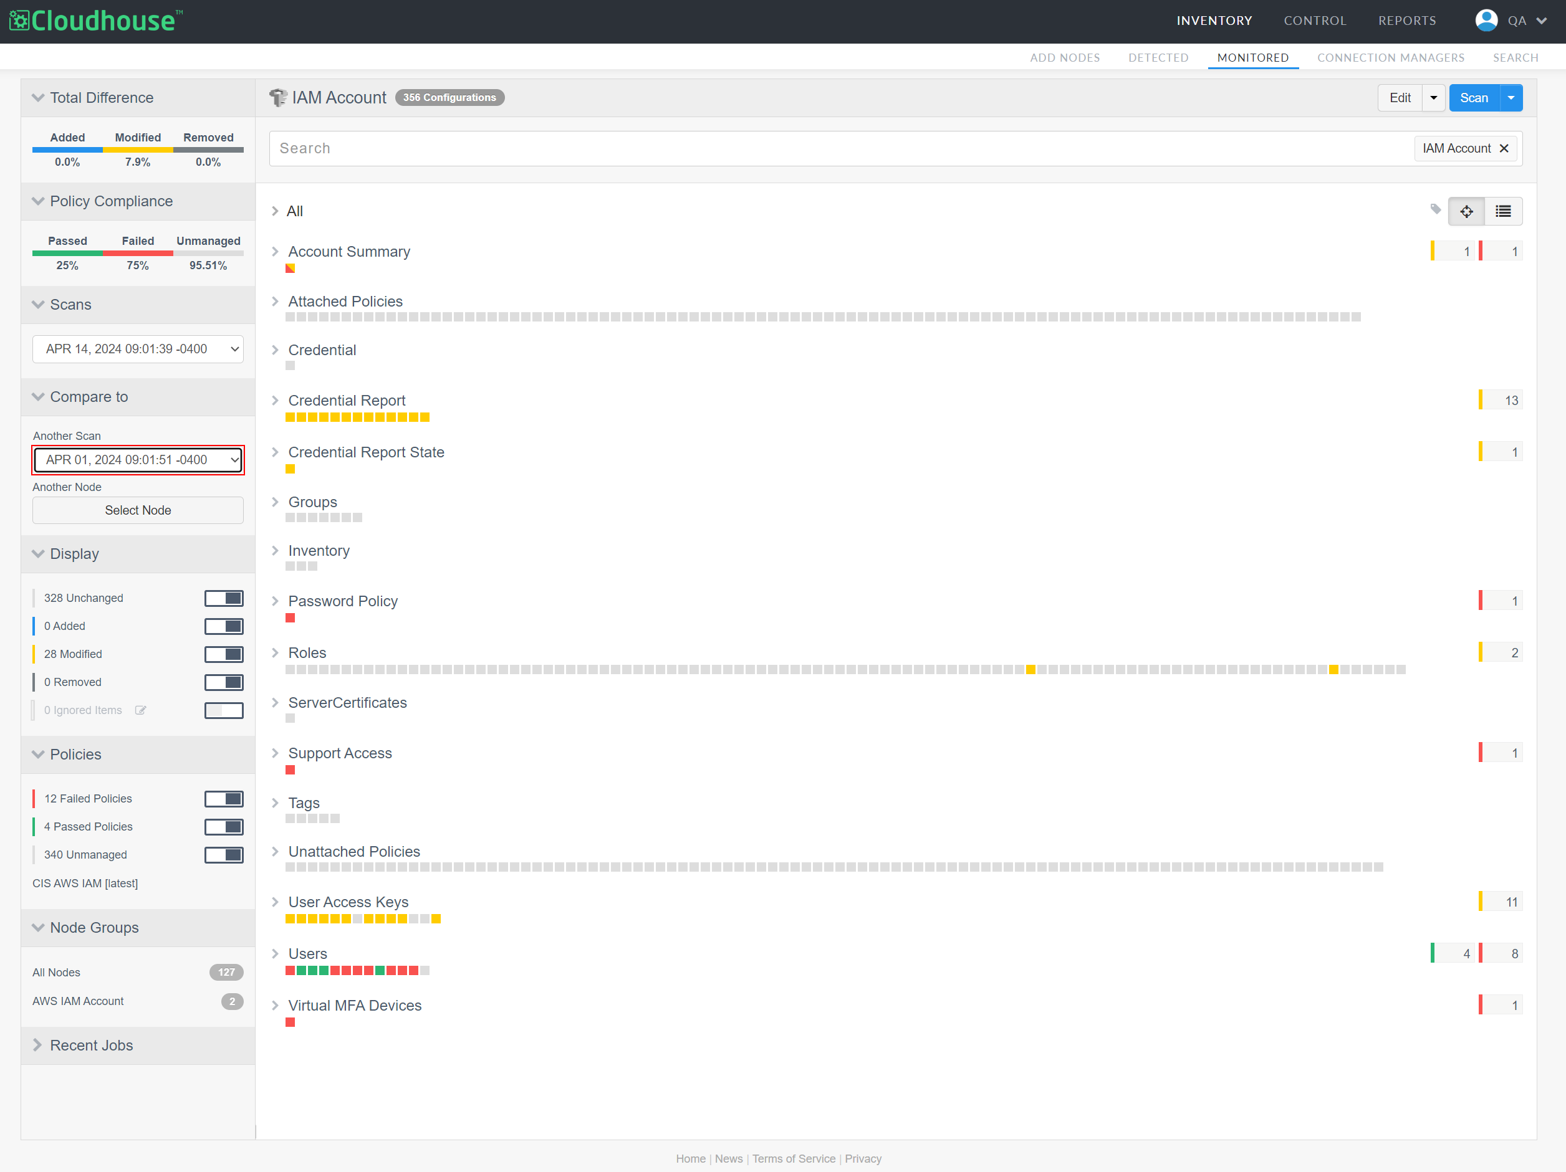
Task: Click Roles modified count 2
Action: pyautogui.click(x=1501, y=652)
